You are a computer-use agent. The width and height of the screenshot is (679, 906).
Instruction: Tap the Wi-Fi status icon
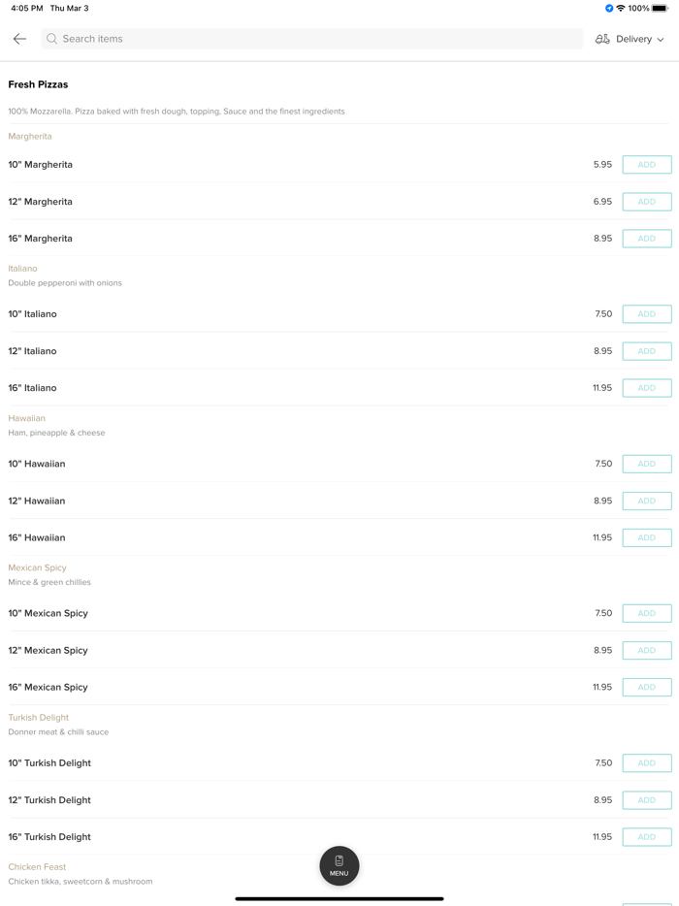(x=621, y=9)
